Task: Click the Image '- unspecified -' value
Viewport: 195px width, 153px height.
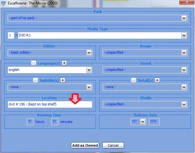Action: coord(115,52)
